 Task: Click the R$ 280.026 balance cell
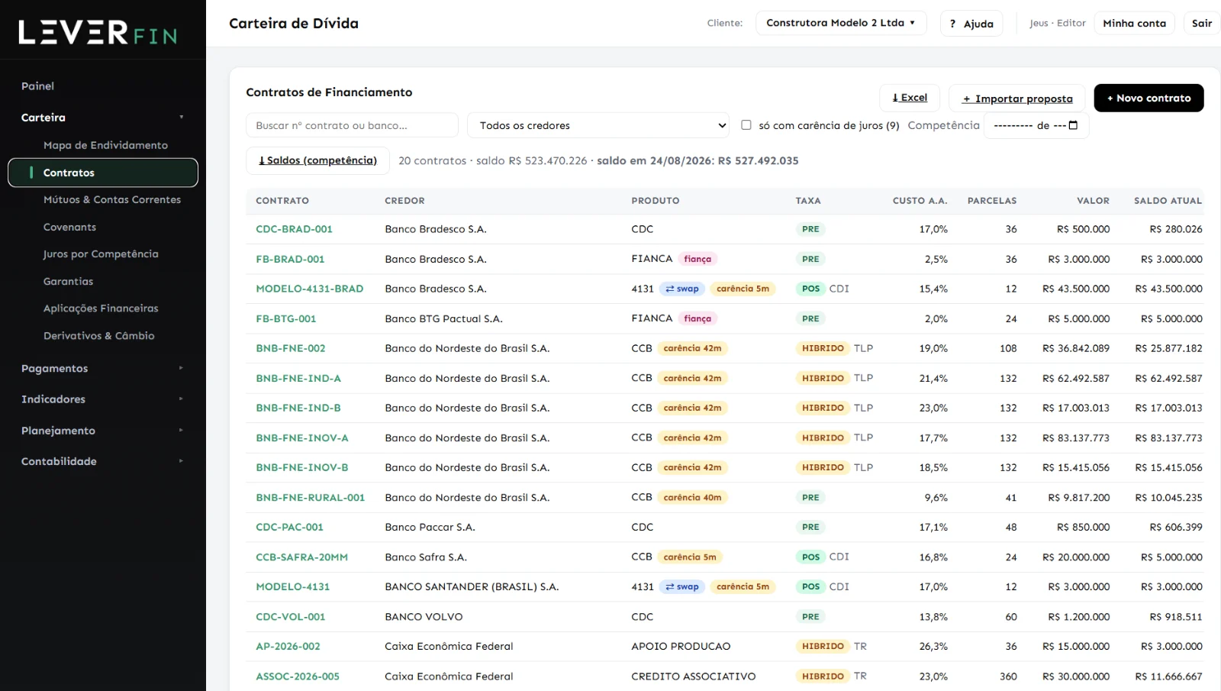click(1175, 229)
